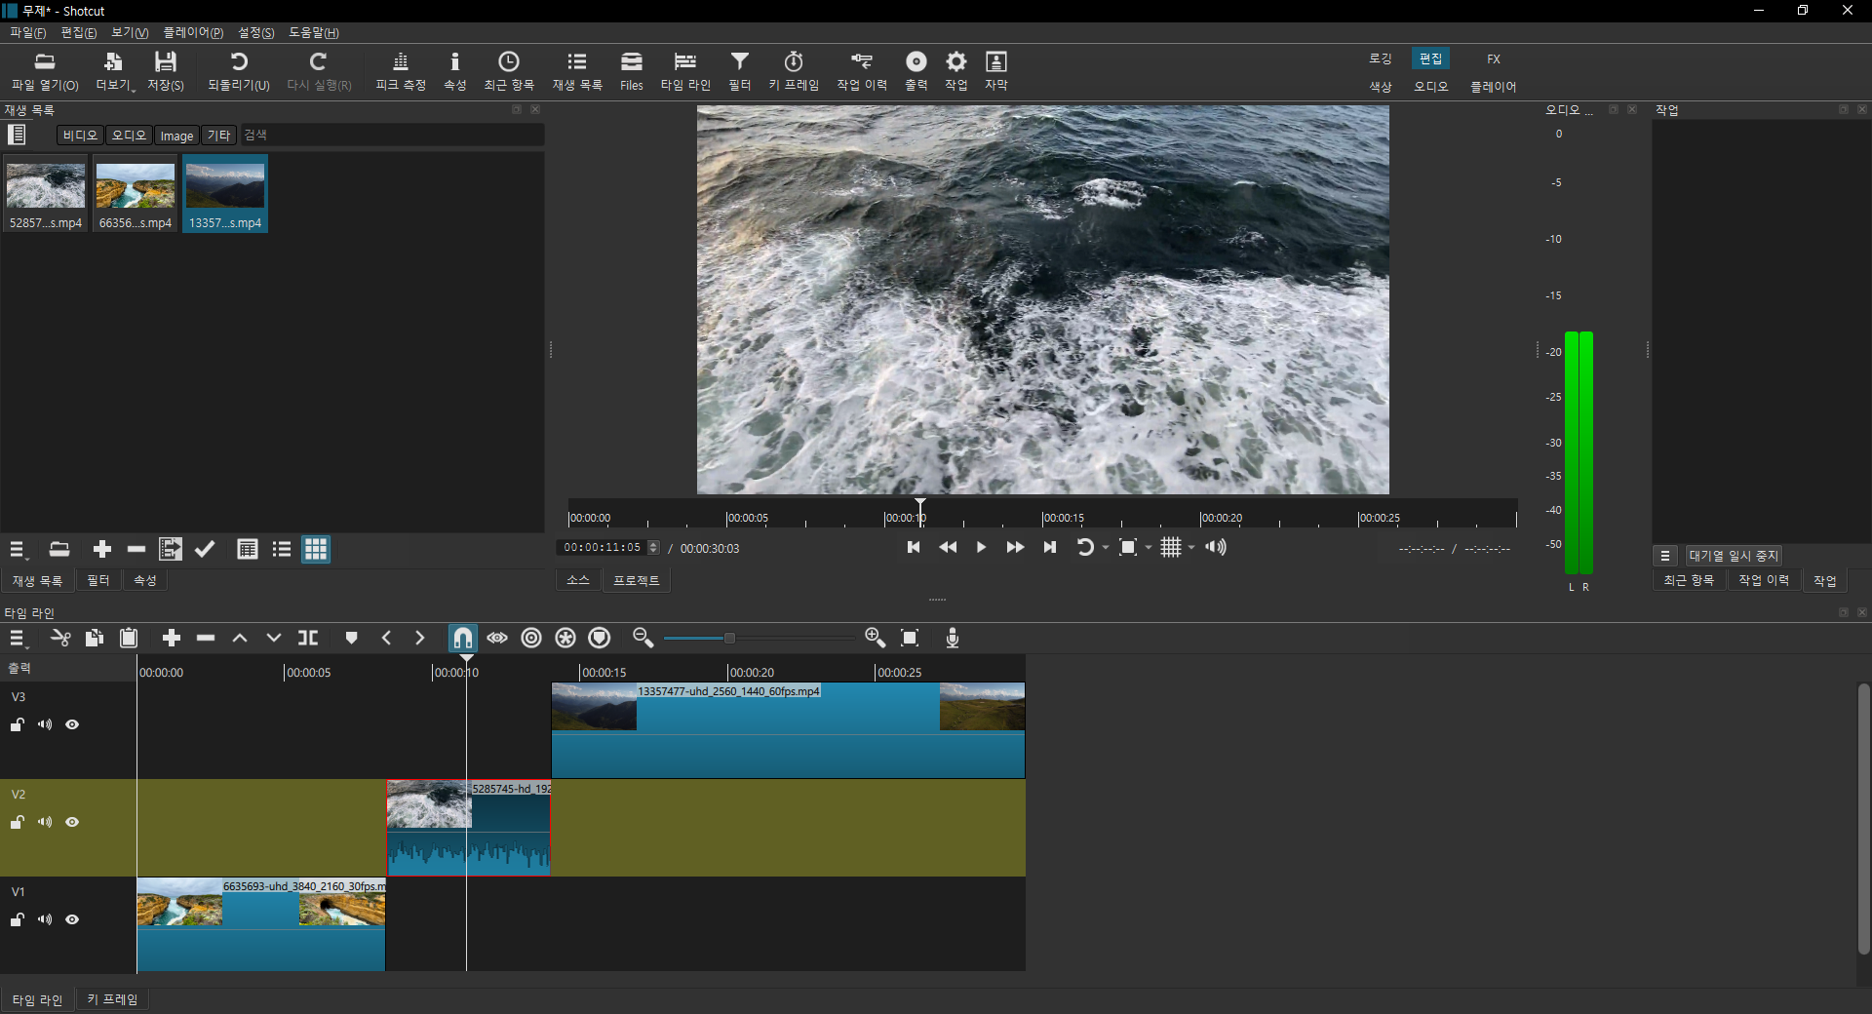Open the 설정 menu
Screen dimensions: 1872x1014
(255, 32)
